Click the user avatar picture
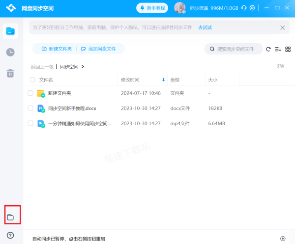Viewport: 295px width, 244px height. pos(180,8)
